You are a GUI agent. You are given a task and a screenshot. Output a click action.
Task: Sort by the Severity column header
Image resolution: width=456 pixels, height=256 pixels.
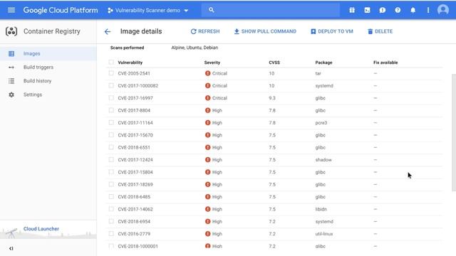click(x=212, y=63)
